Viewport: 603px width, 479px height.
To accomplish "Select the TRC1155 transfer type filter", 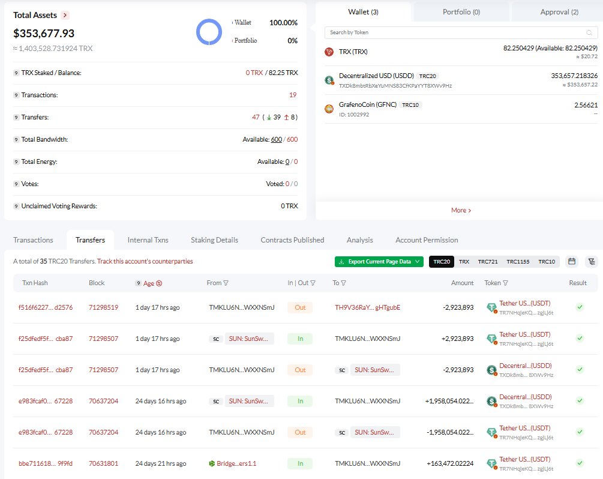I will pos(518,262).
